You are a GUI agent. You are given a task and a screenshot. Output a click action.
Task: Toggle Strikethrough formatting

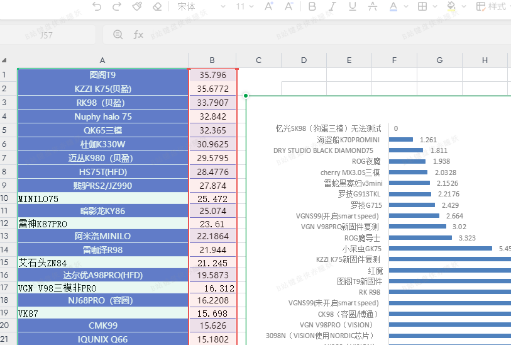373,6
